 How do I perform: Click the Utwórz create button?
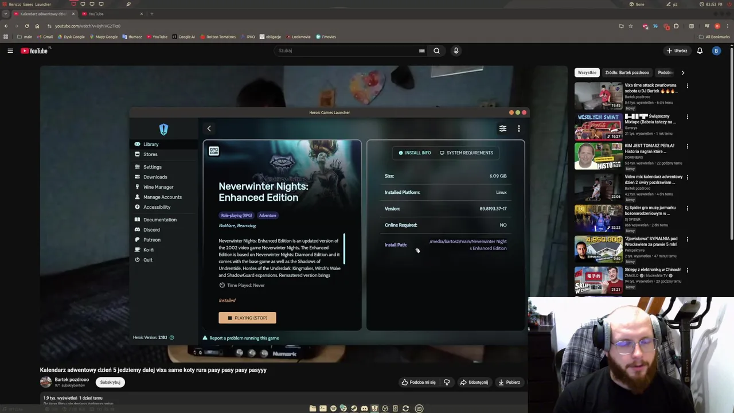point(677,50)
